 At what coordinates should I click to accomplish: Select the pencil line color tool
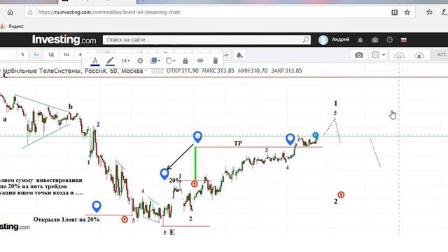point(110,61)
